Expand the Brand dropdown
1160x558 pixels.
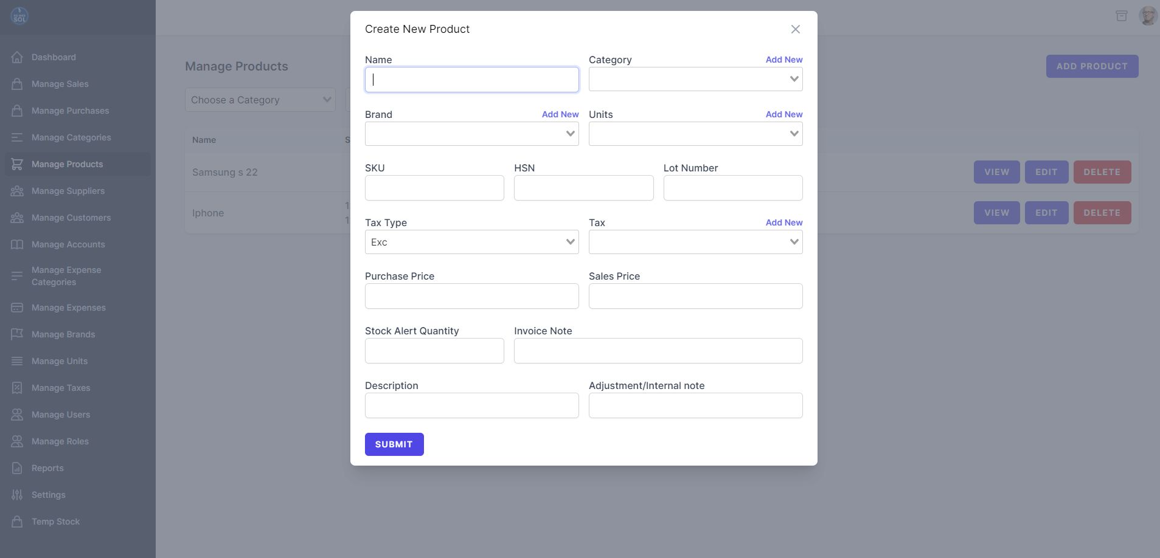coord(471,134)
